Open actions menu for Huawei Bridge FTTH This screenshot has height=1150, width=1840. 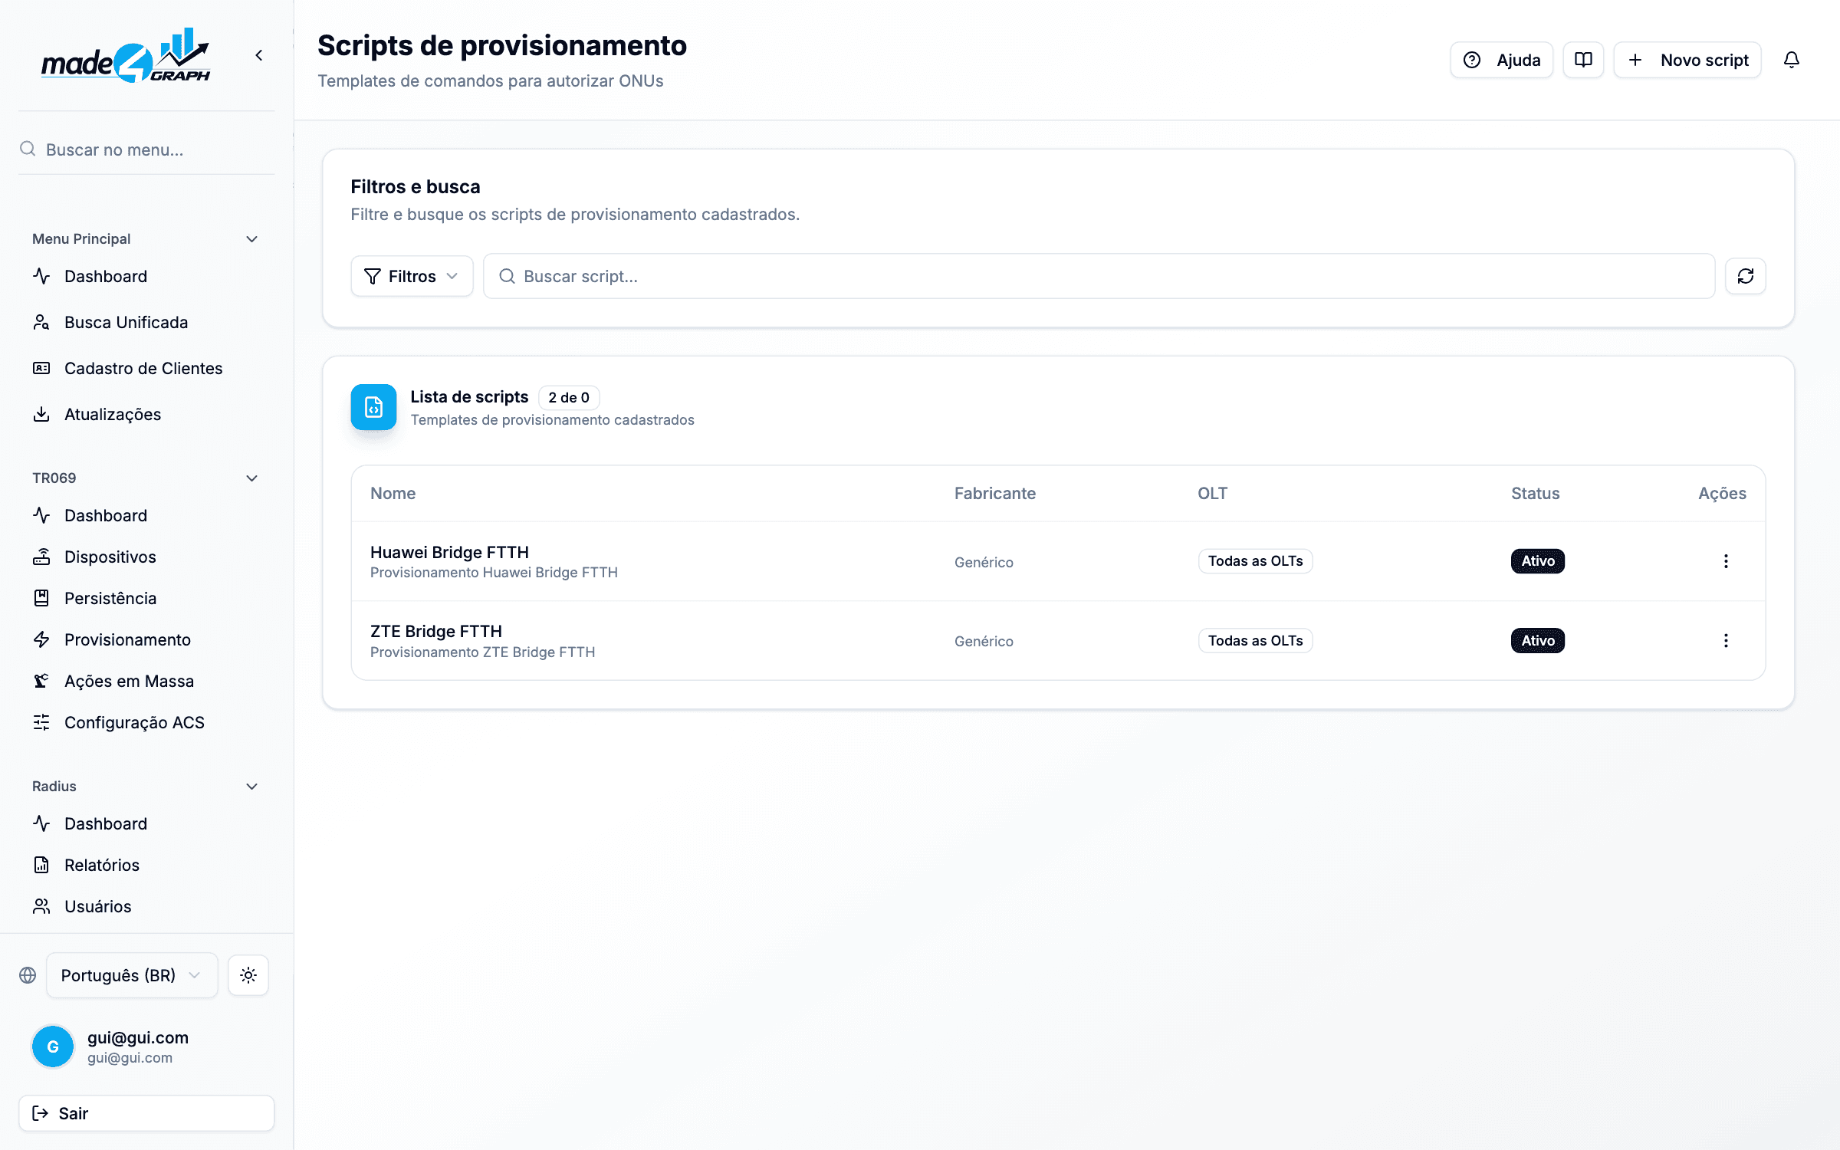pyautogui.click(x=1726, y=561)
